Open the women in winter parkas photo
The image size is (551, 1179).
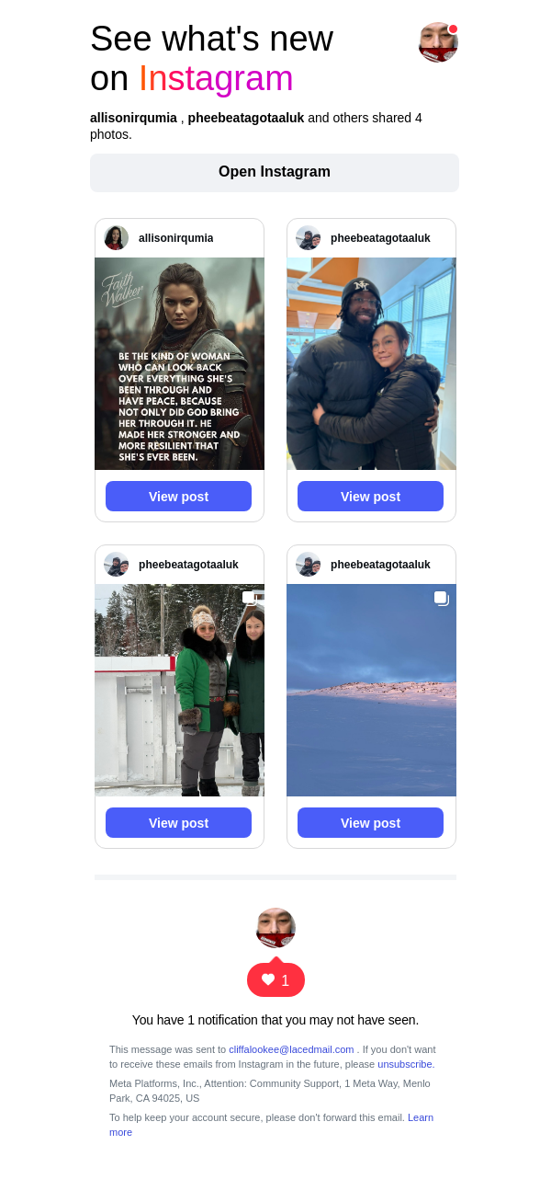179,690
